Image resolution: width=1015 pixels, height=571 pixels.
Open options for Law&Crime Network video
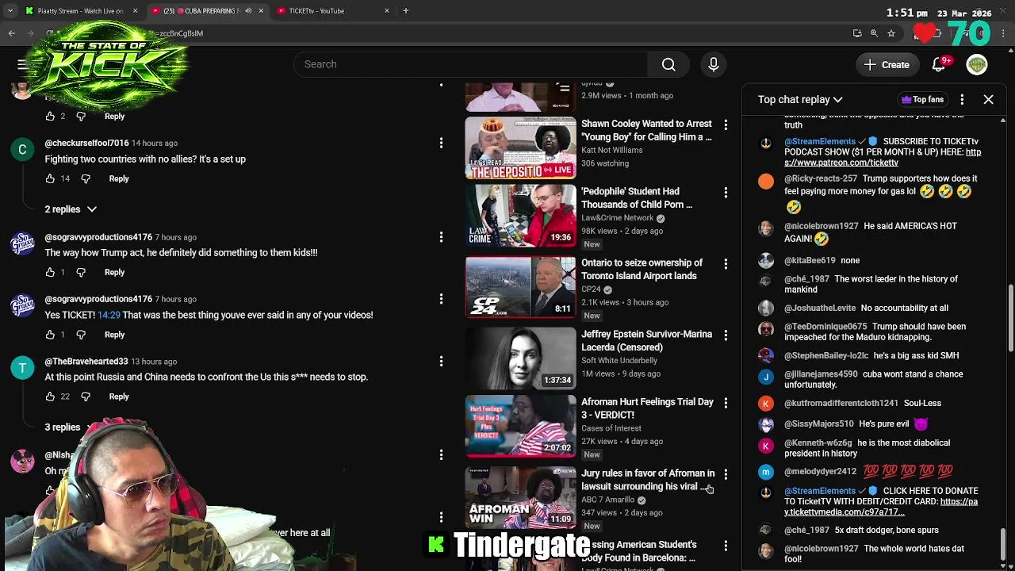[x=726, y=193]
